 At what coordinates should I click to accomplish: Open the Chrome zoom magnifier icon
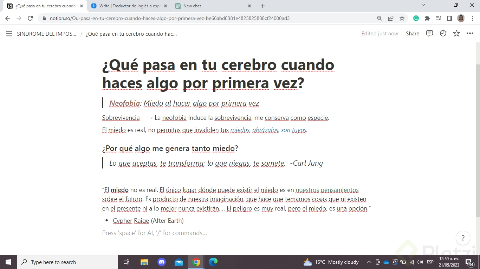[x=379, y=18]
